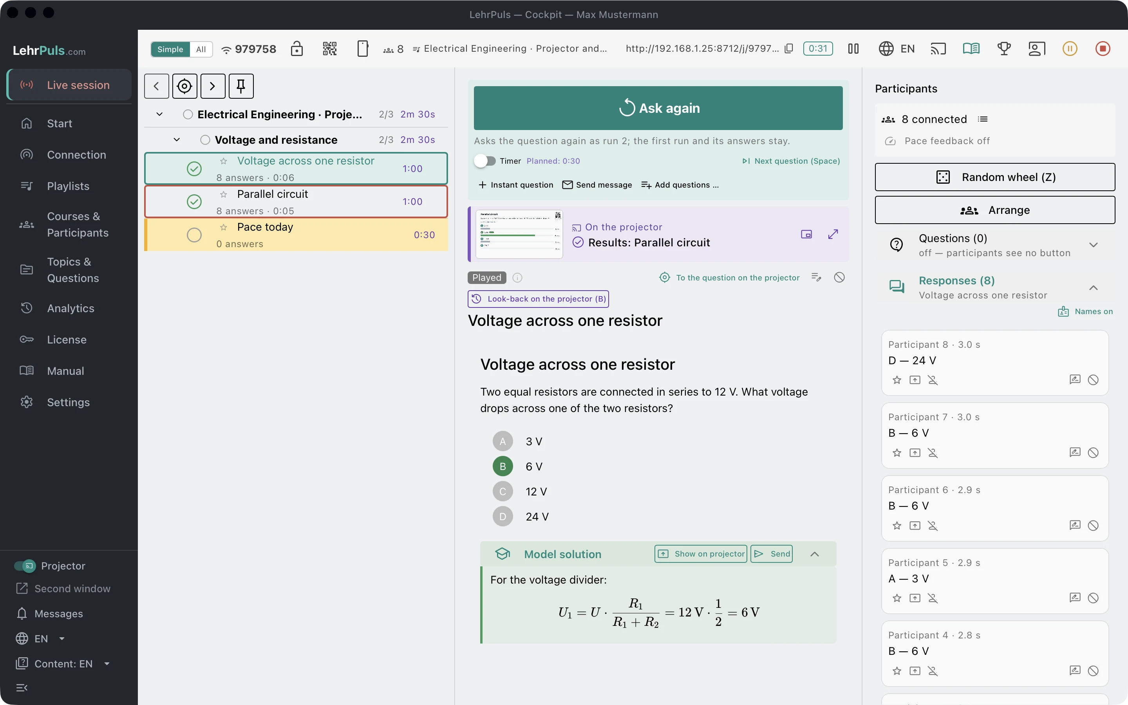This screenshot has height=705, width=1128.
Task: Open the connected participants list icon
Action: tap(983, 119)
